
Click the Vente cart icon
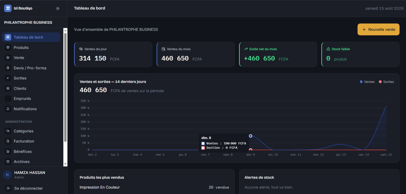click(x=8, y=58)
